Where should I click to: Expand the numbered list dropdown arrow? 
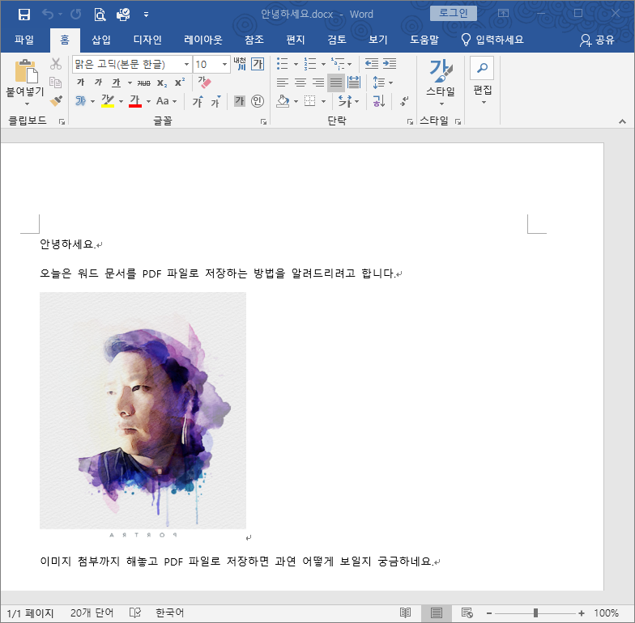[x=323, y=64]
